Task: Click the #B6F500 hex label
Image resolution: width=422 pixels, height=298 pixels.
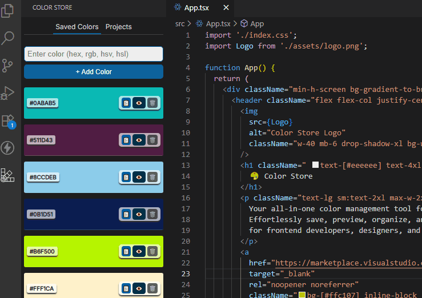Action: tap(42, 251)
